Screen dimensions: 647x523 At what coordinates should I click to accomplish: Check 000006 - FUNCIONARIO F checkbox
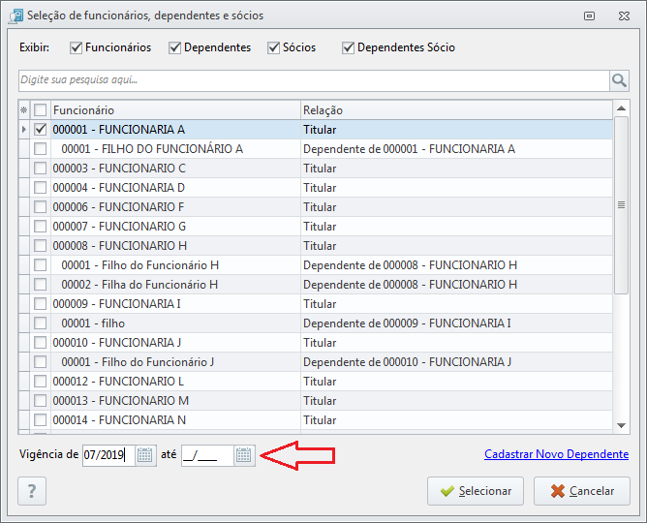(x=40, y=207)
